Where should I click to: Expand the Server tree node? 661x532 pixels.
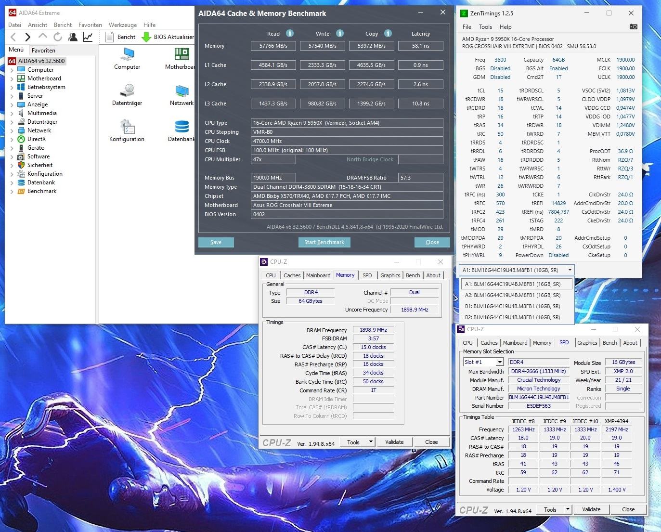[12, 96]
